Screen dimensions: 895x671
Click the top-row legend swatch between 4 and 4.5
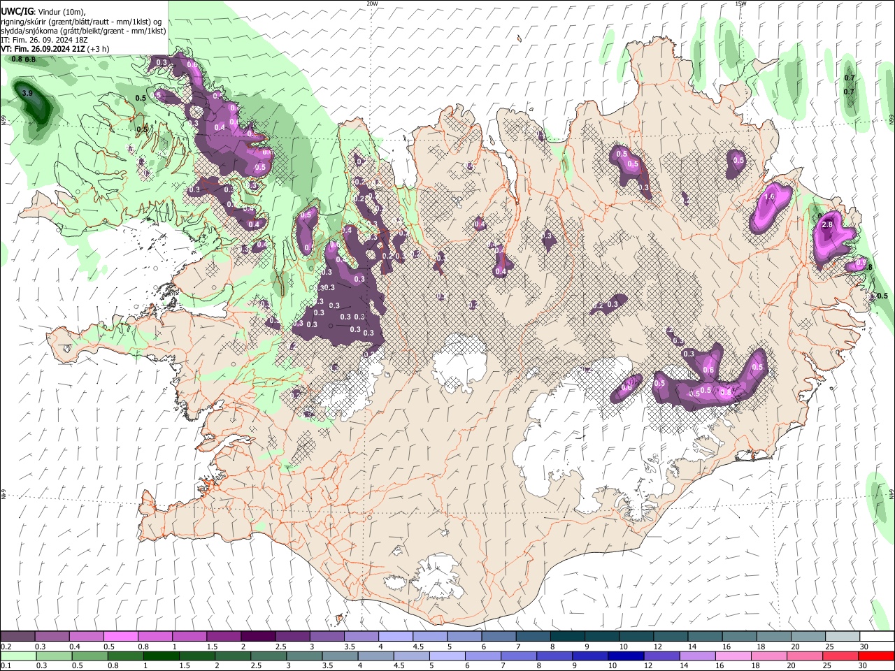[x=395, y=636]
